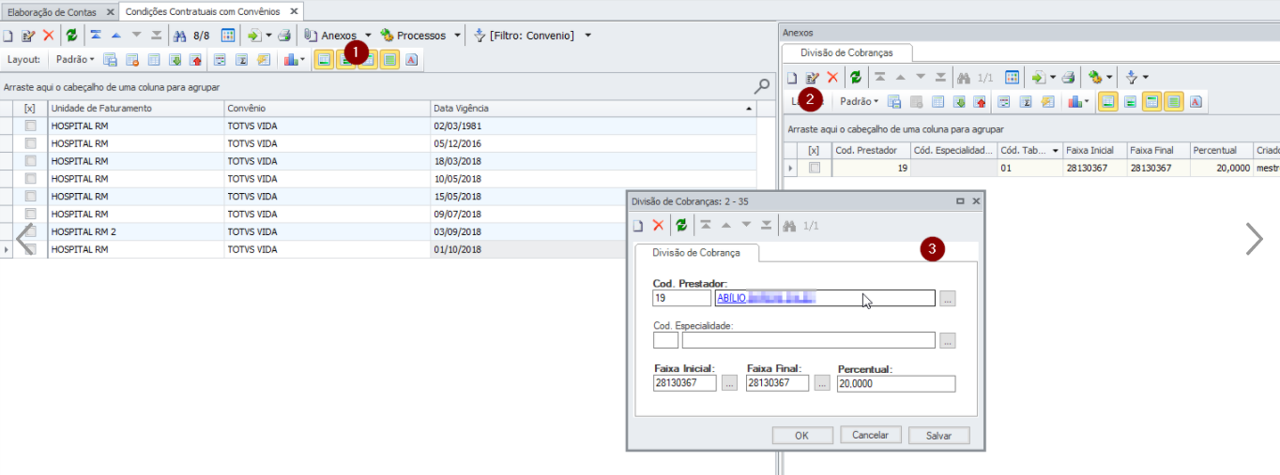Click the sigma totals icon in main layout toolbar
1280x475 pixels.
click(x=241, y=59)
